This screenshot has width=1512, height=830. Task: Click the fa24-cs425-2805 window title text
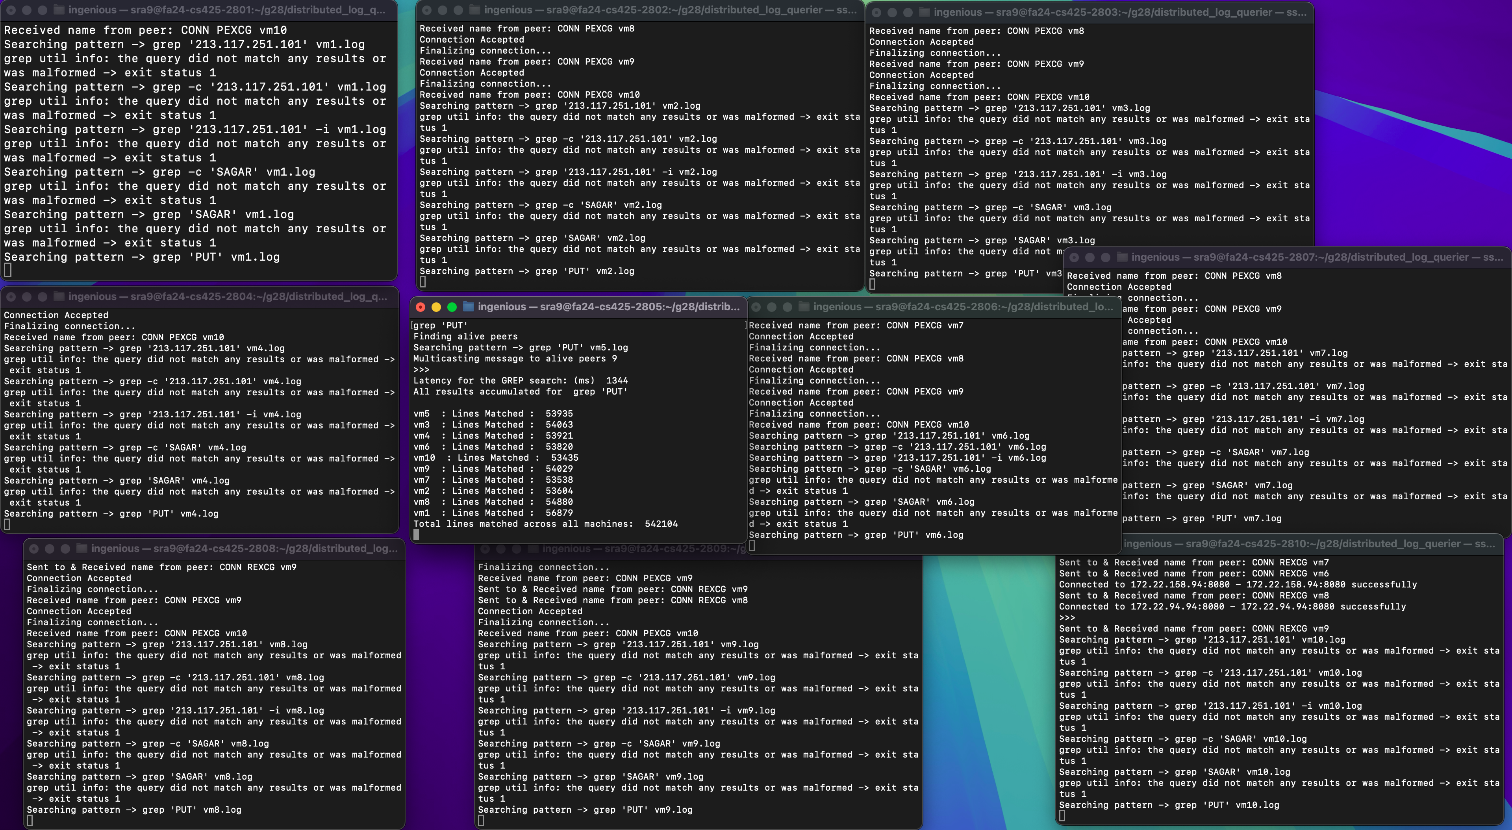coord(609,306)
